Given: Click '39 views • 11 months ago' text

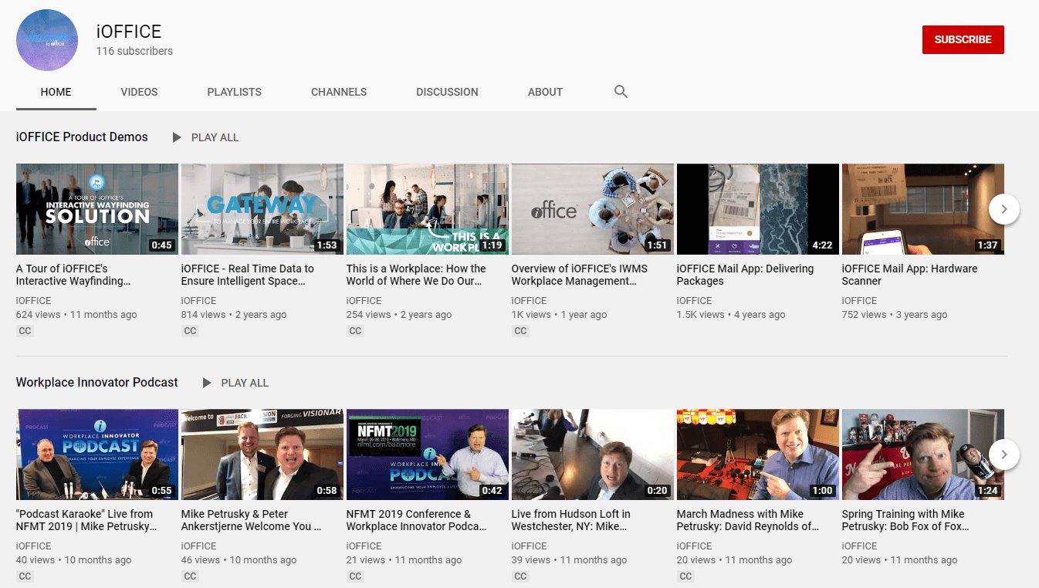Looking at the screenshot, I should [x=570, y=560].
